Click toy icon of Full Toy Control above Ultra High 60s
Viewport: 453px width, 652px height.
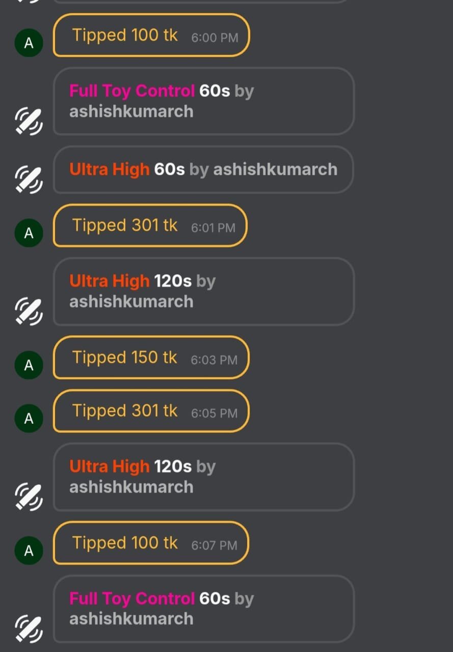(x=29, y=121)
